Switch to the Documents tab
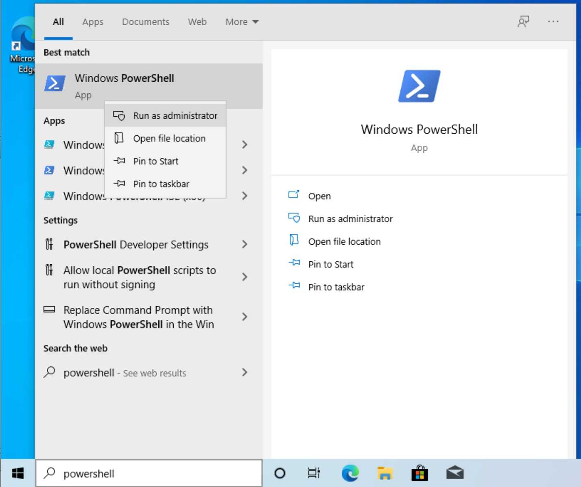The width and height of the screenshot is (581, 487). click(146, 22)
